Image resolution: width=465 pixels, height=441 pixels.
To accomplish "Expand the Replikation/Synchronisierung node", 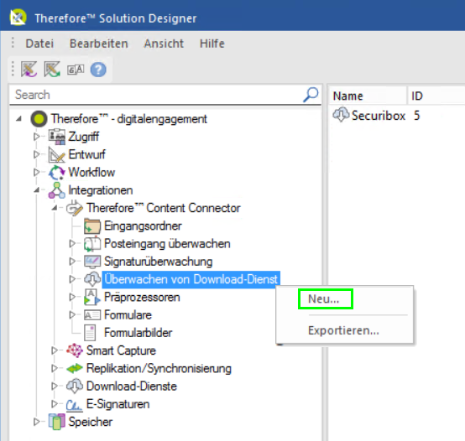I will 55,368.
